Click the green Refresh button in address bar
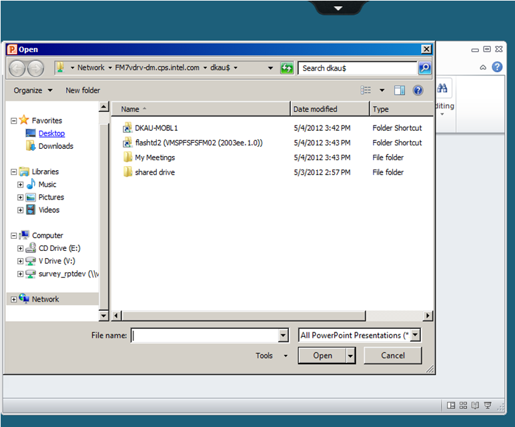 (287, 68)
